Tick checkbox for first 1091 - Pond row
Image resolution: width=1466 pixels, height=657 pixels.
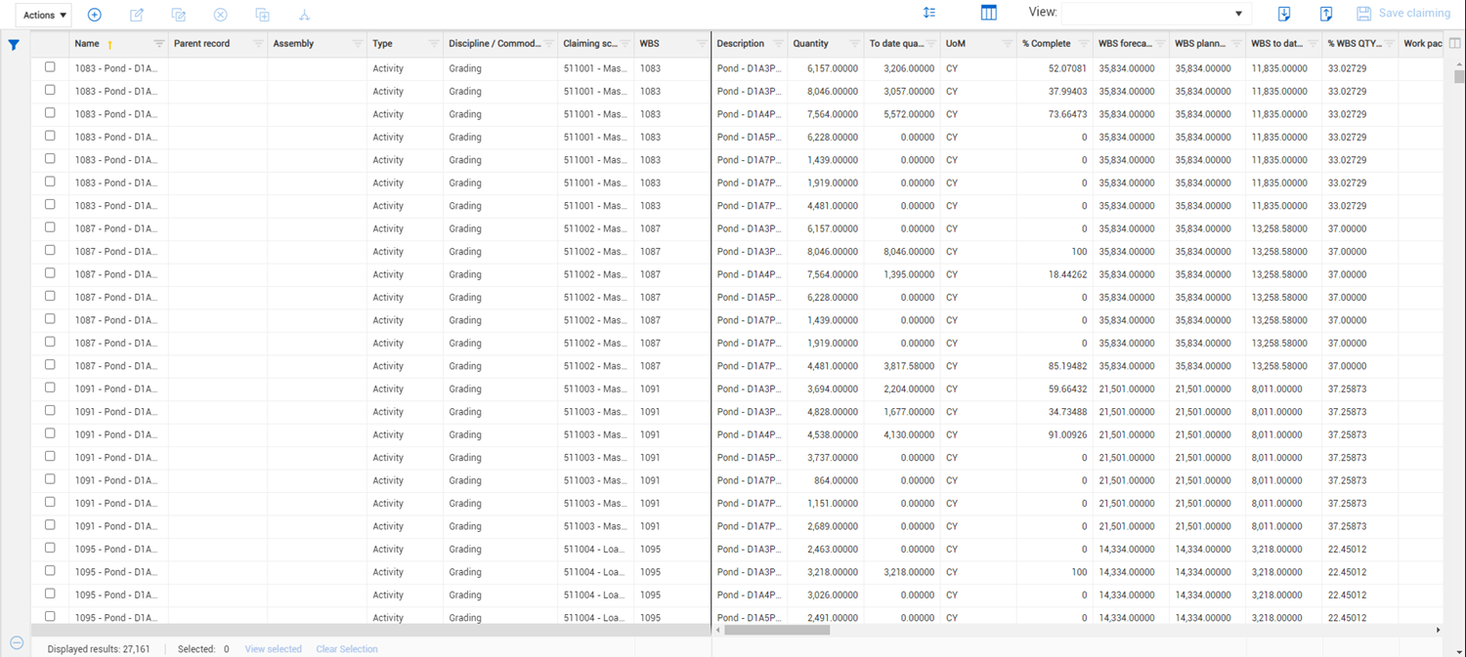tap(50, 388)
